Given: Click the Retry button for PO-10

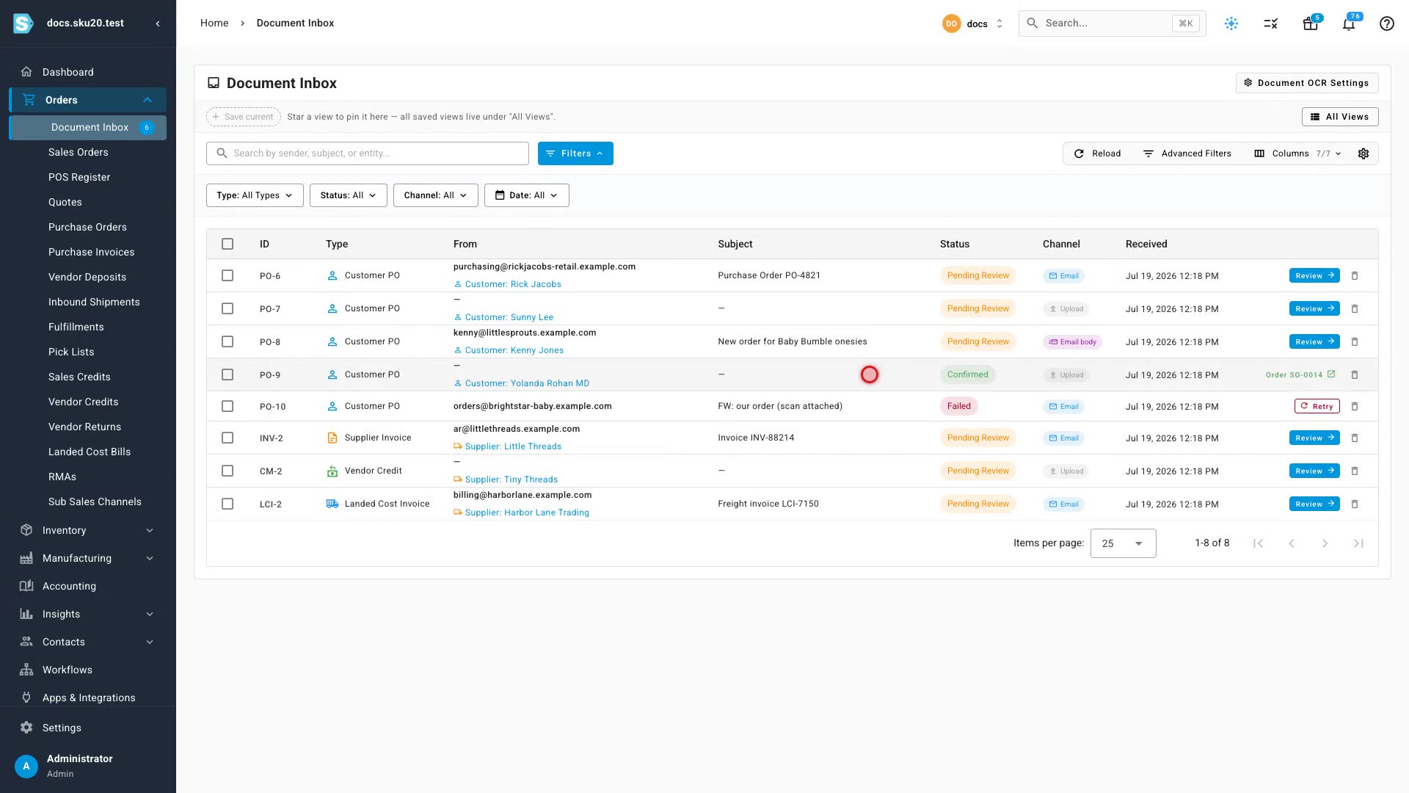Looking at the screenshot, I should click(x=1317, y=406).
